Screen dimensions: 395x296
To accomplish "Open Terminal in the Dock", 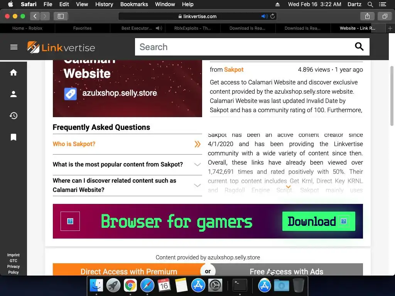I will pyautogui.click(x=240, y=286).
